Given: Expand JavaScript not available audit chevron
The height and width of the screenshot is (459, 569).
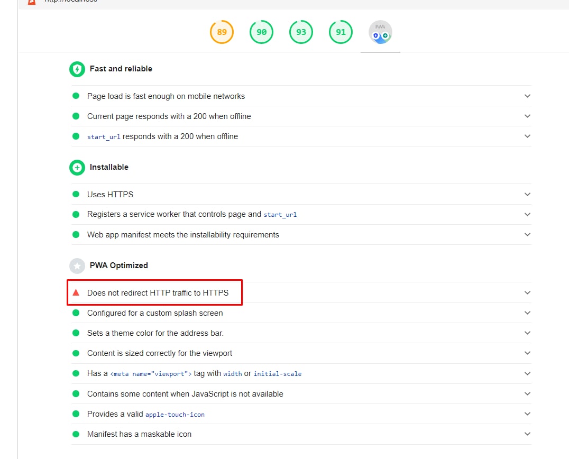Looking at the screenshot, I should [x=527, y=393].
